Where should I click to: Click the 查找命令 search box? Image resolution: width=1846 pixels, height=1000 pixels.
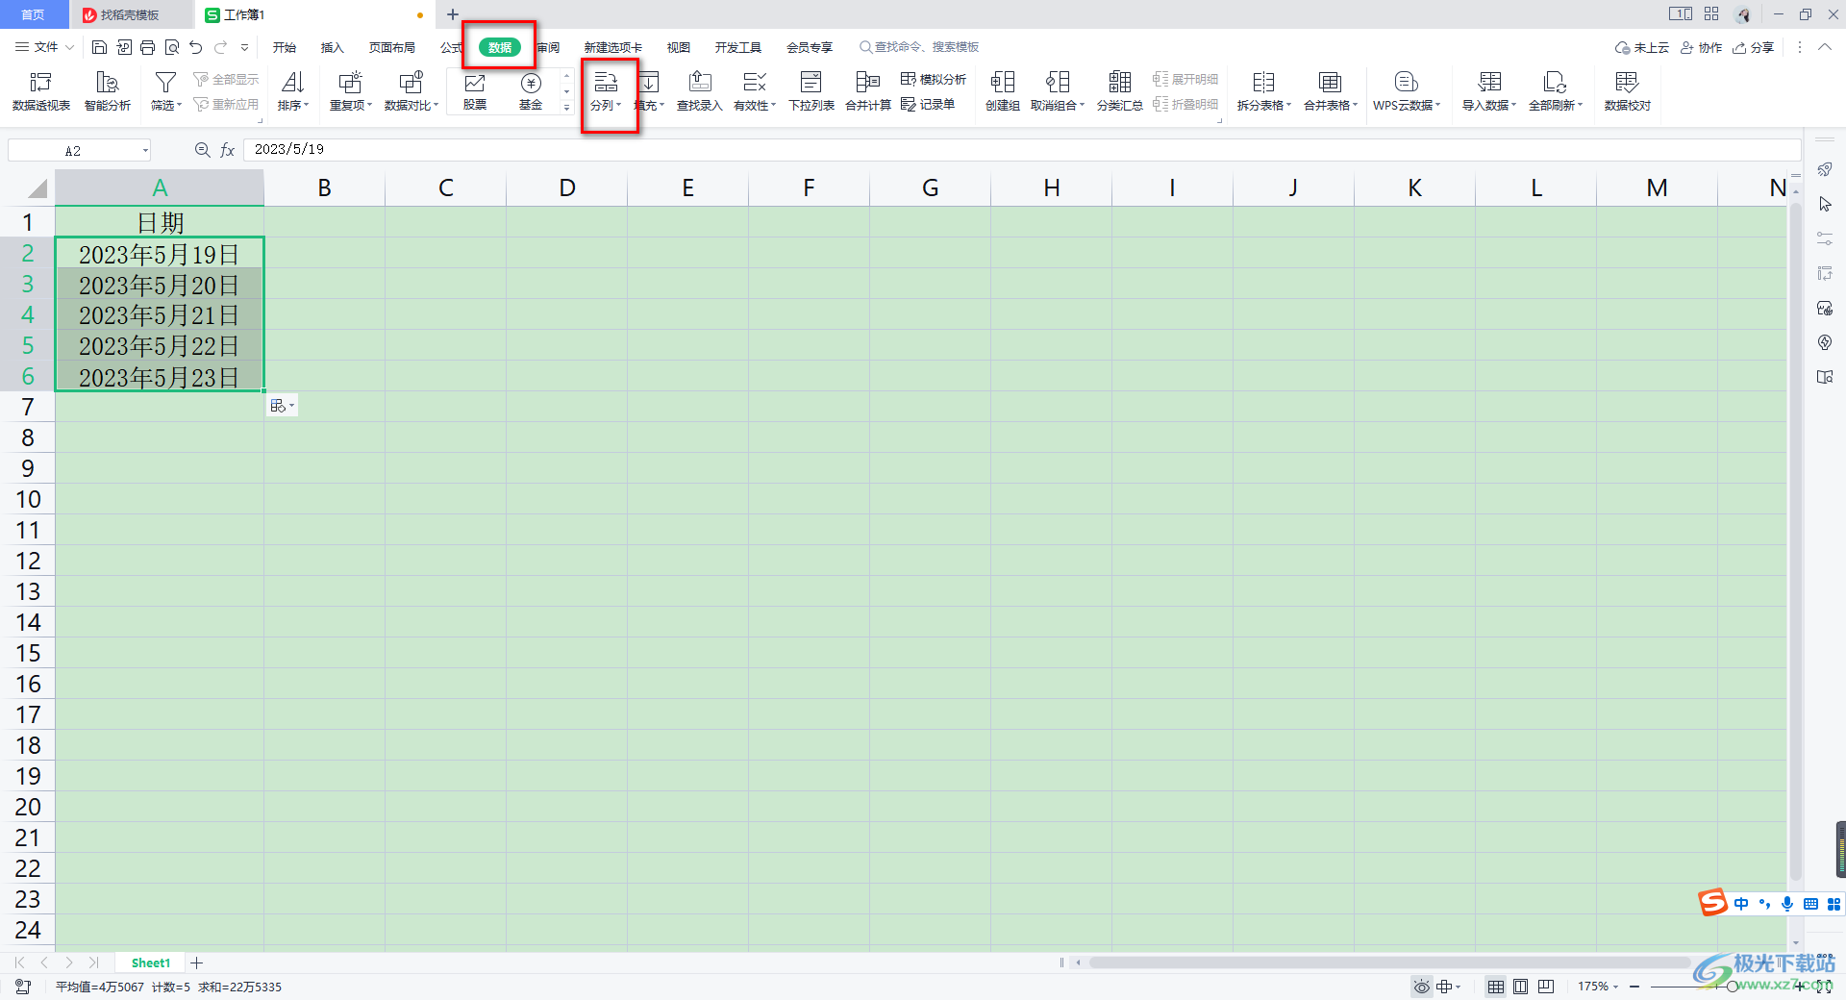(919, 47)
